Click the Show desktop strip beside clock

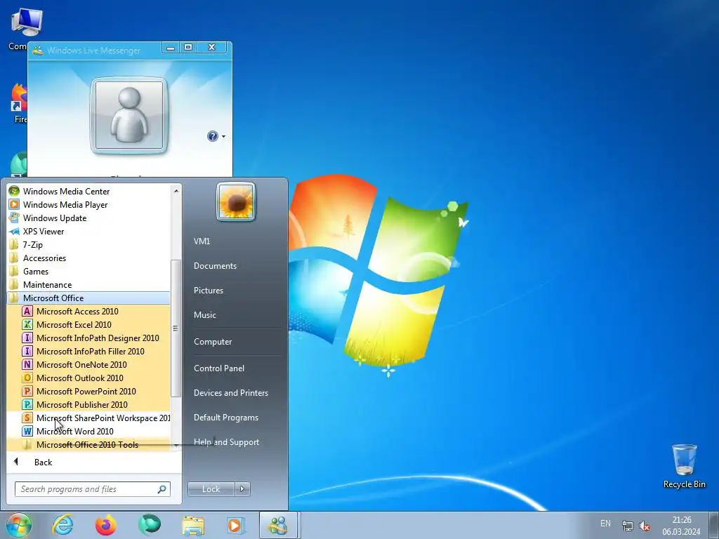click(x=713, y=525)
